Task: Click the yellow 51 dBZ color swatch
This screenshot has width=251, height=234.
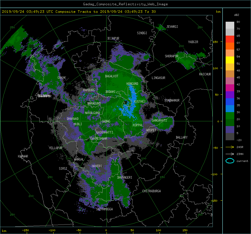Action: click(230, 60)
